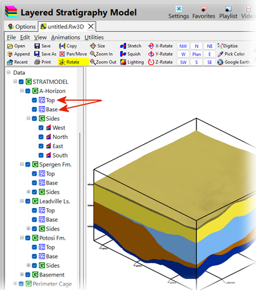Select the highlighted Rotate tool
Screen dimensions: 256x290
click(73, 62)
